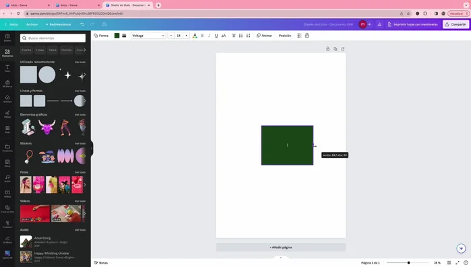Expand shape chips with right chevron

[x=85, y=50]
